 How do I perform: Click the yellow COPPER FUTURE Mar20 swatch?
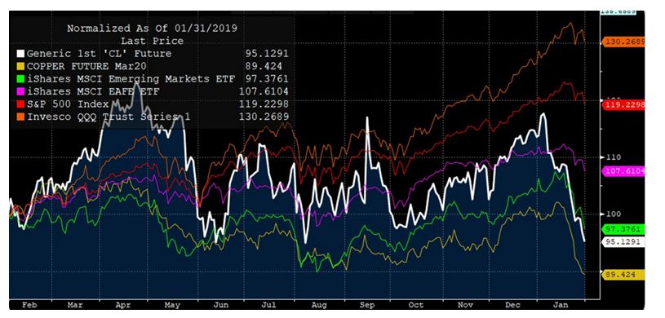20,67
